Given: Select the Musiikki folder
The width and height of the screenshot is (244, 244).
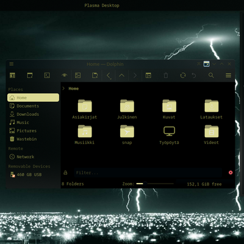Looking at the screenshot, I should (85, 135).
